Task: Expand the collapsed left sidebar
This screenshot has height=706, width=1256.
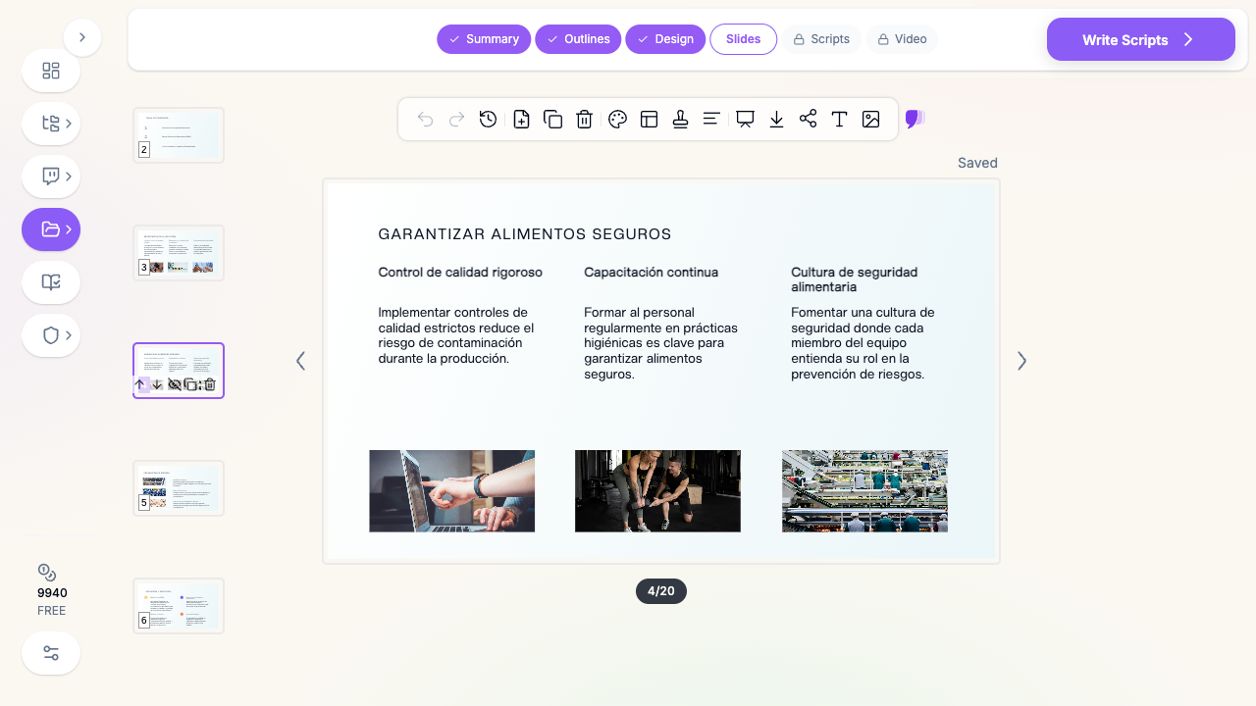Action: point(82,37)
